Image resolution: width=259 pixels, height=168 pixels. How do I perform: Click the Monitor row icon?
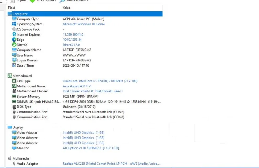tap(14, 148)
